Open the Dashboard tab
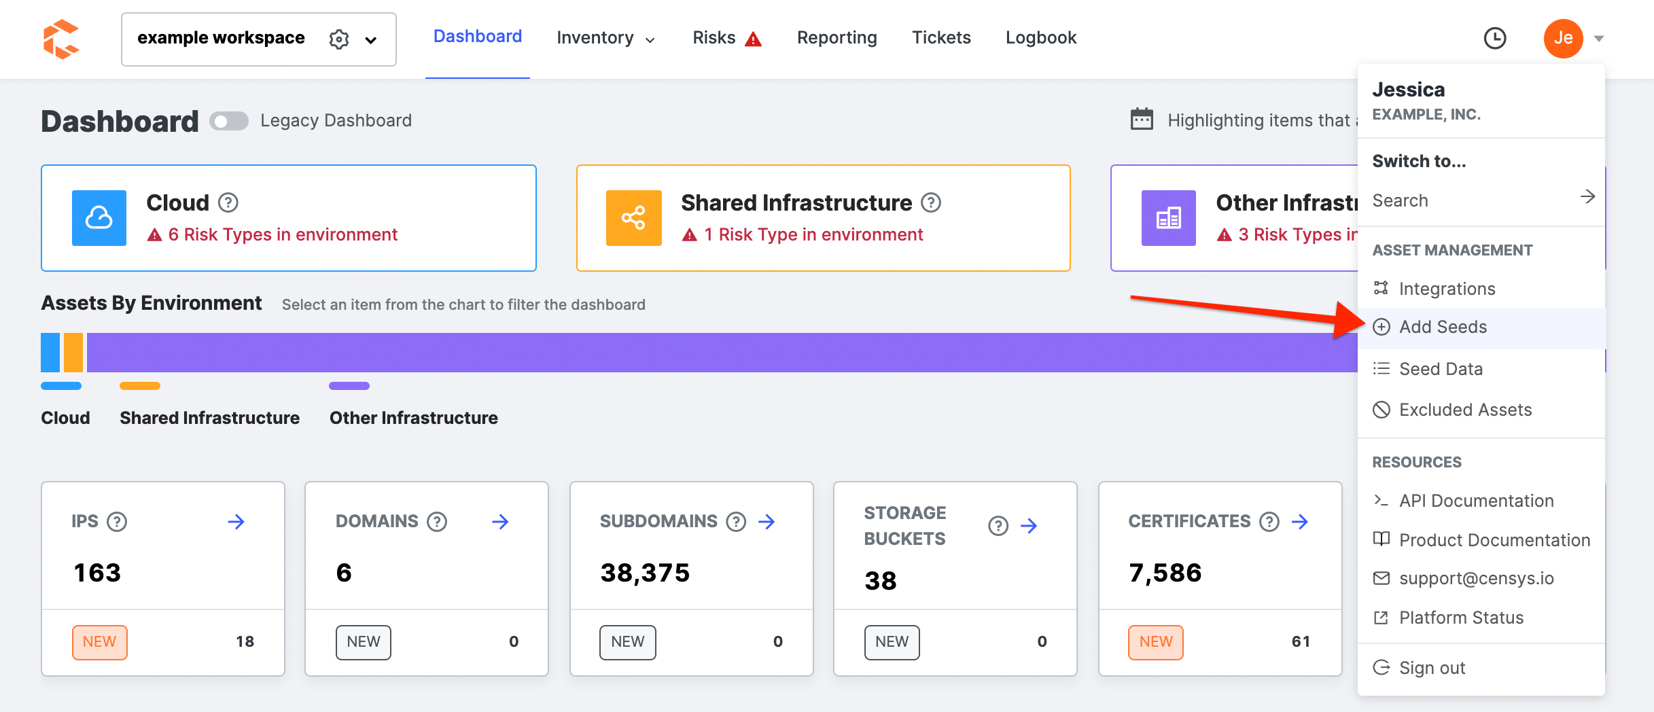The height and width of the screenshot is (712, 1654). 478,37
